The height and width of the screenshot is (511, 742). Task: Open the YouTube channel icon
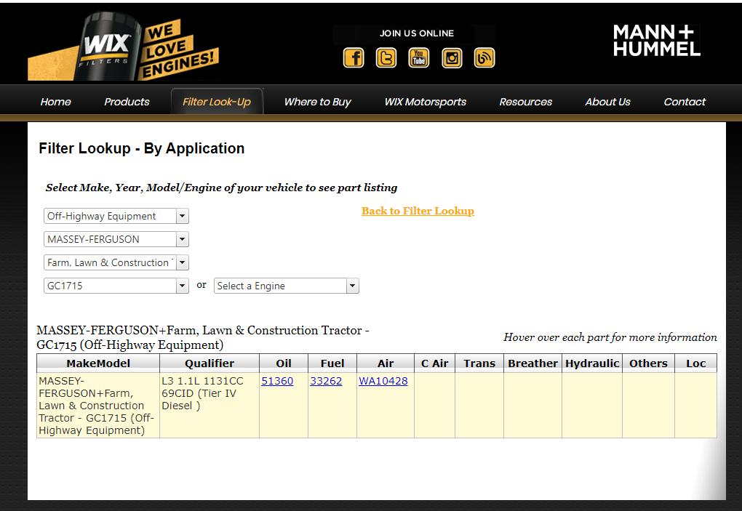[x=419, y=57]
